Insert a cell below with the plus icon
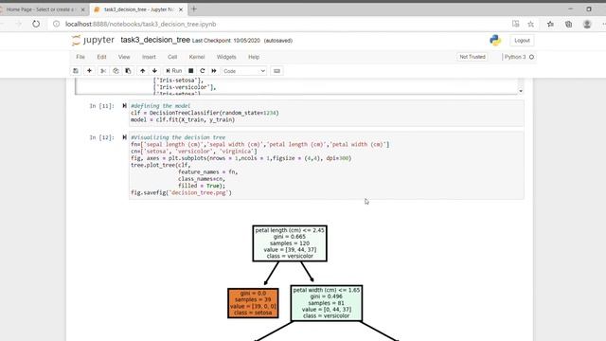606x341 pixels. (x=89, y=71)
